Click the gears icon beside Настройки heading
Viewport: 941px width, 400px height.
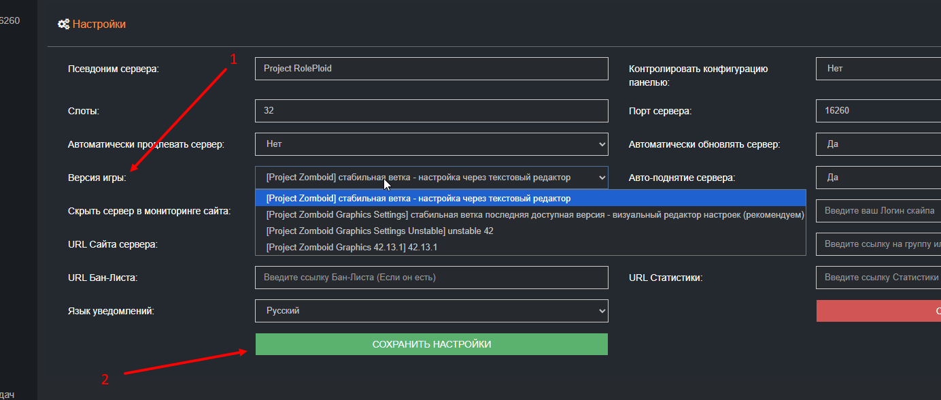[x=63, y=24]
